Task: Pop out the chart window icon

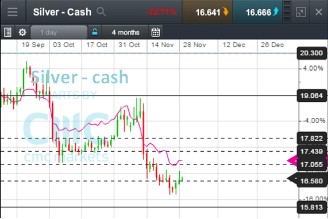Action: 301,12
